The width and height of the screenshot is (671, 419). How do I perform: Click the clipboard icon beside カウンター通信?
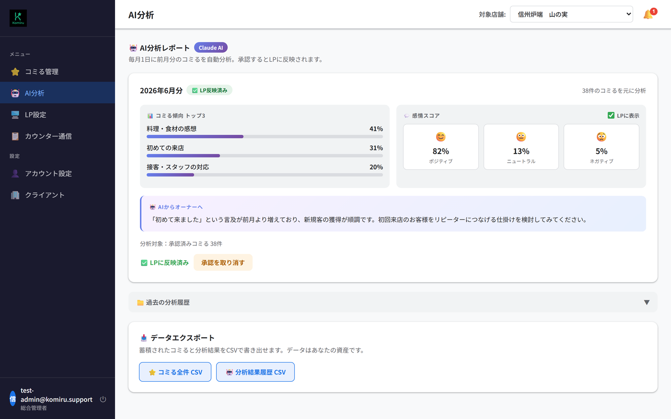(15, 136)
